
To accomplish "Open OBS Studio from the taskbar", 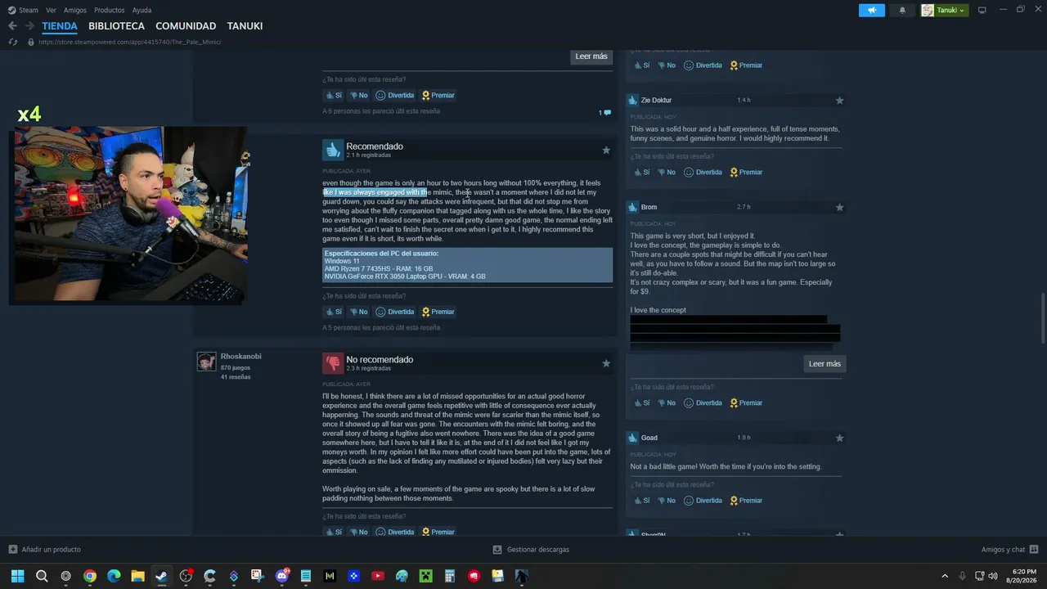I will click(186, 576).
